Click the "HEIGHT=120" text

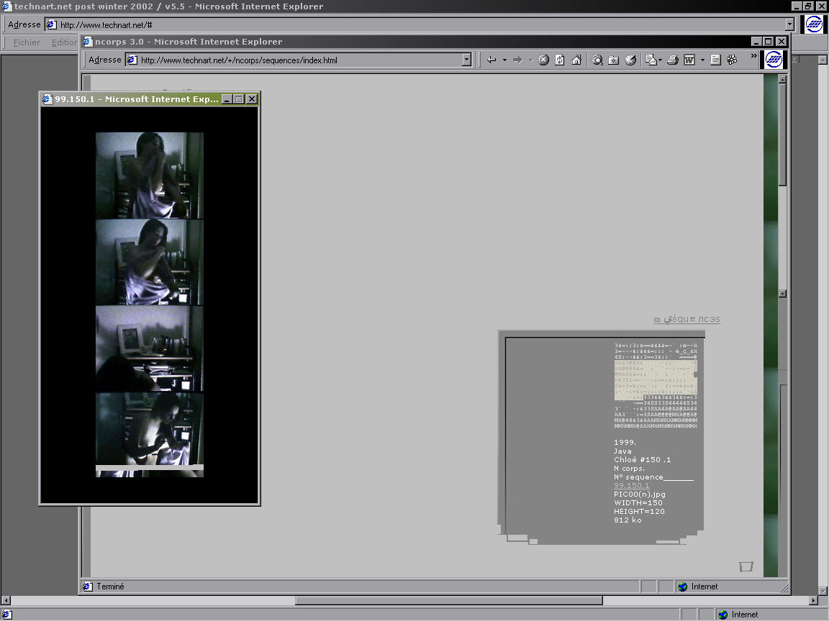[x=639, y=511]
